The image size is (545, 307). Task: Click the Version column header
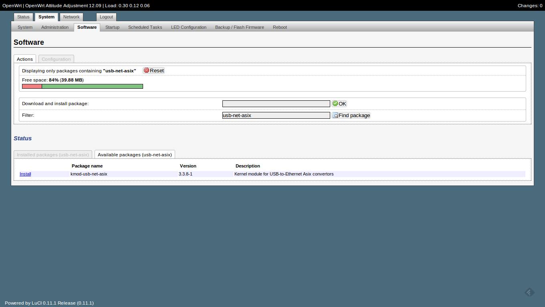pos(188,166)
